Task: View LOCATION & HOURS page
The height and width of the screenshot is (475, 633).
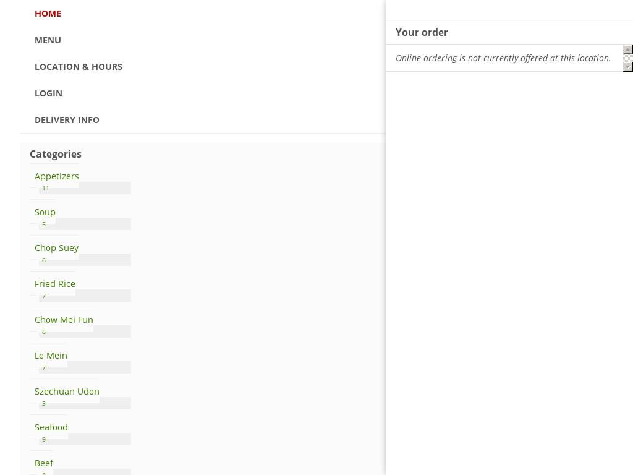Action: 79,67
